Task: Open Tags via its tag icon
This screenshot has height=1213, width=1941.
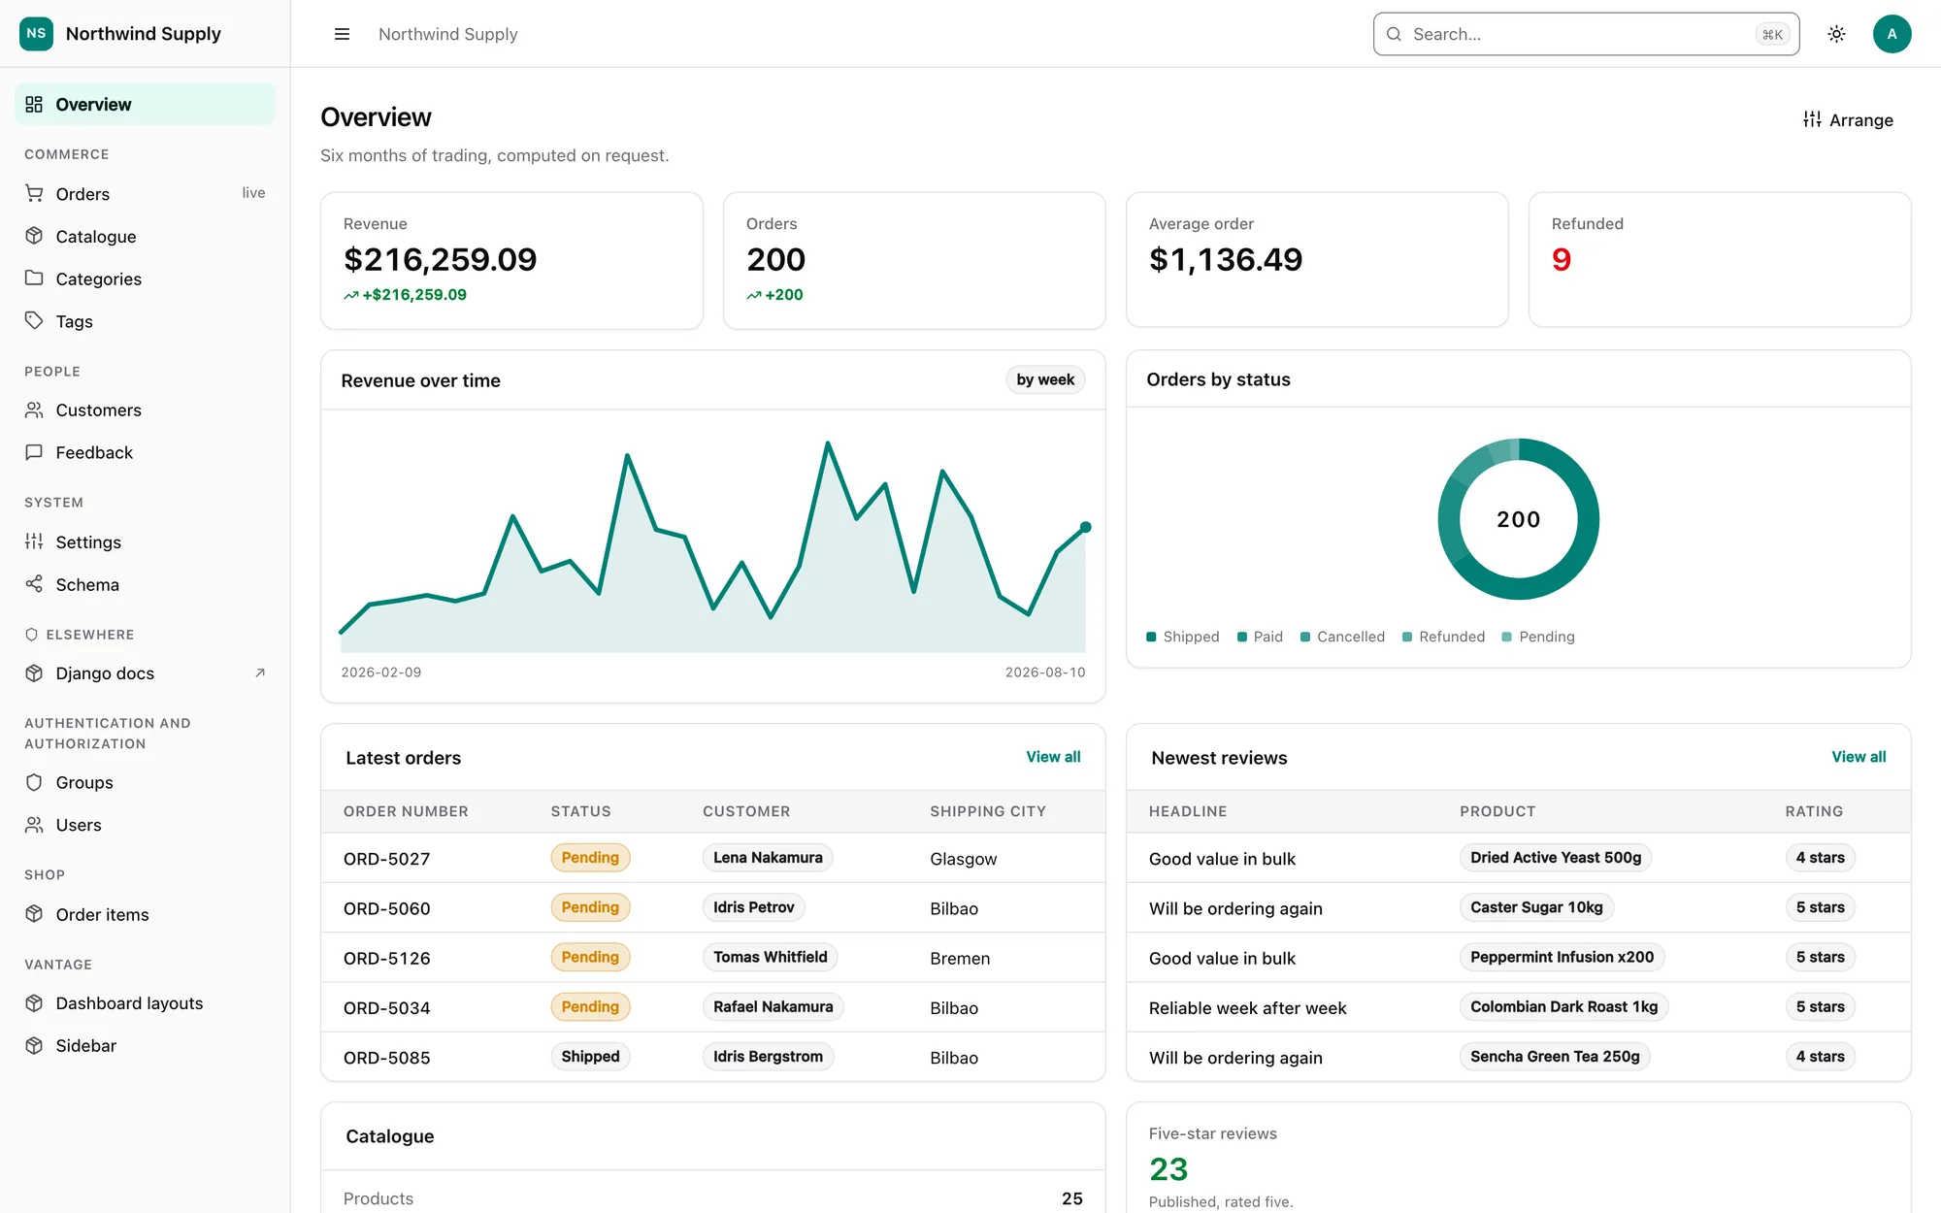Action: pyautogui.click(x=34, y=320)
